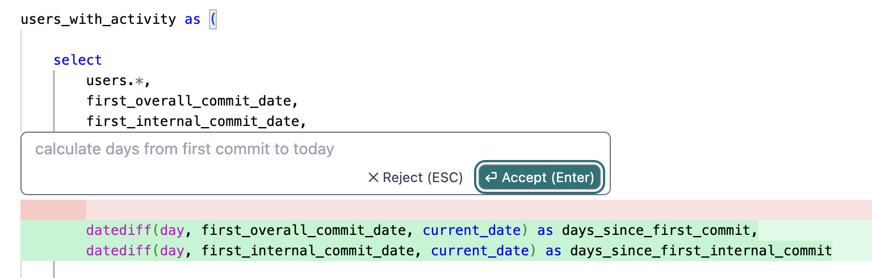This screenshot has width=872, height=278.
Task: Click the "as" keyword after users_with_activity
Action: 192,19
